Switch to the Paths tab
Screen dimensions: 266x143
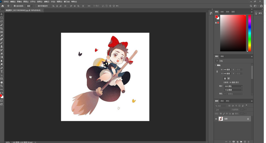228,101
